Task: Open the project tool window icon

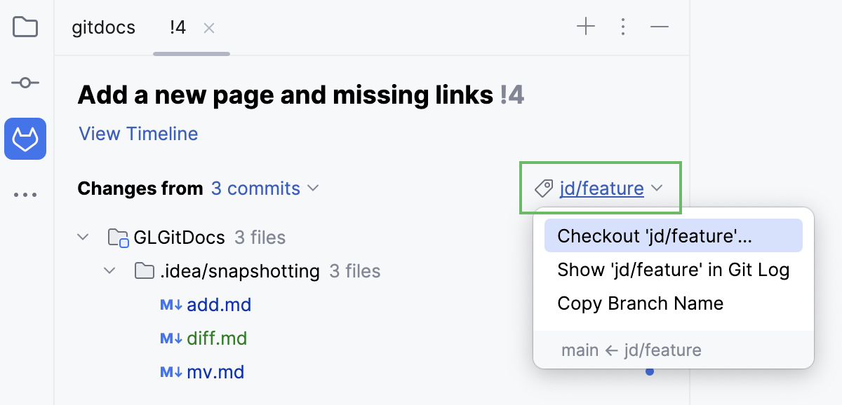Action: pyautogui.click(x=25, y=27)
